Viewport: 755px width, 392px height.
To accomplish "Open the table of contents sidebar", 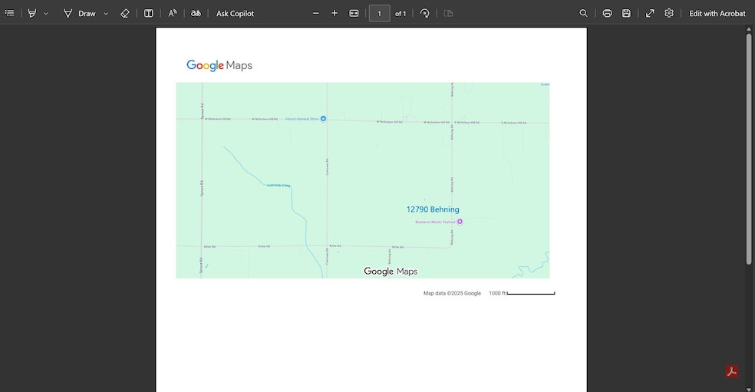I will pos(9,13).
